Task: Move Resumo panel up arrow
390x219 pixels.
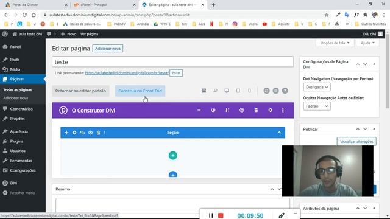Action: (x=272, y=189)
